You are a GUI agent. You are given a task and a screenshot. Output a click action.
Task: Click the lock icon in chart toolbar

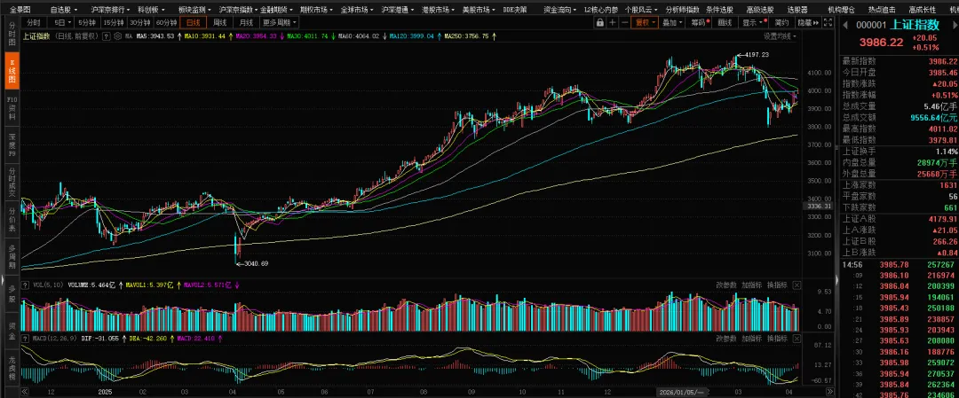pos(600,22)
